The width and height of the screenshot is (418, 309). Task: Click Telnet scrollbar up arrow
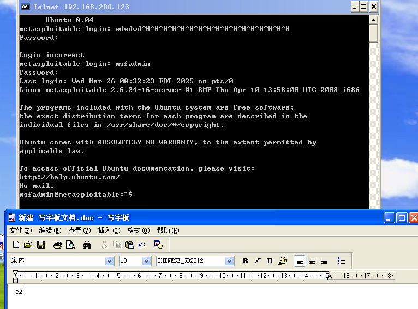coord(373,20)
